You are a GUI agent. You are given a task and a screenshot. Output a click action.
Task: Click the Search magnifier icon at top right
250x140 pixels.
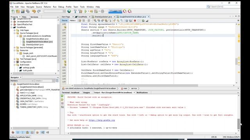pos(209,7)
